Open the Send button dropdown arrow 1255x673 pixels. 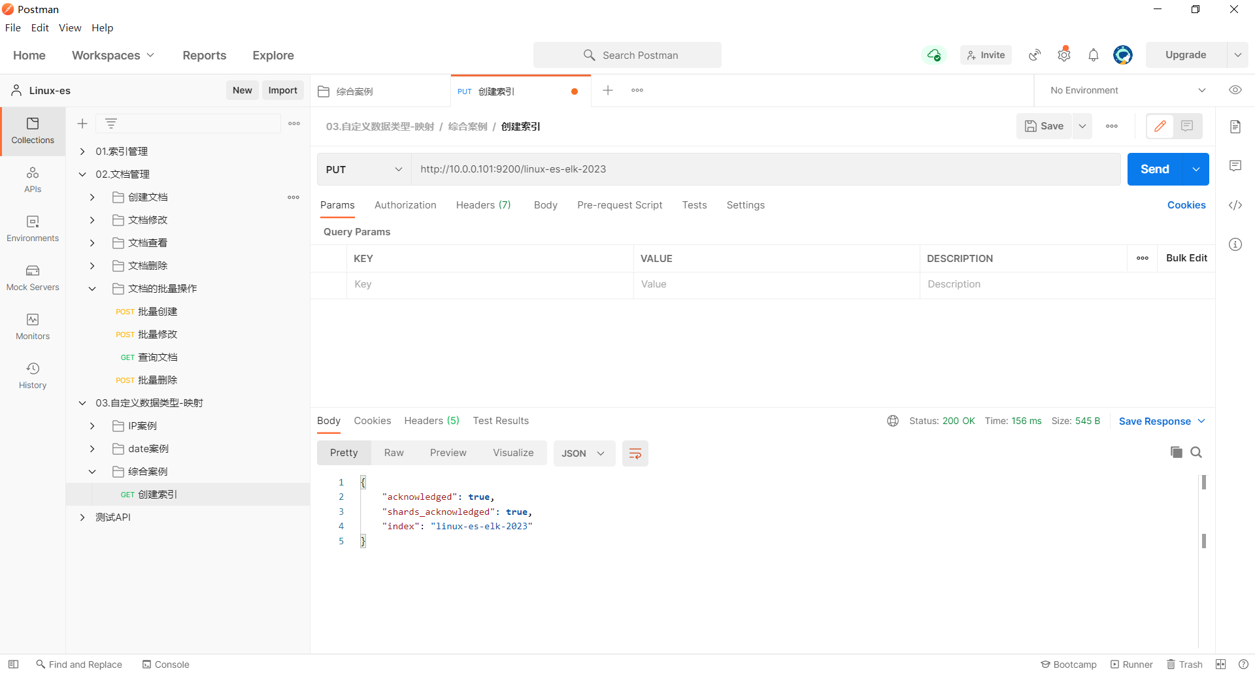point(1196,169)
